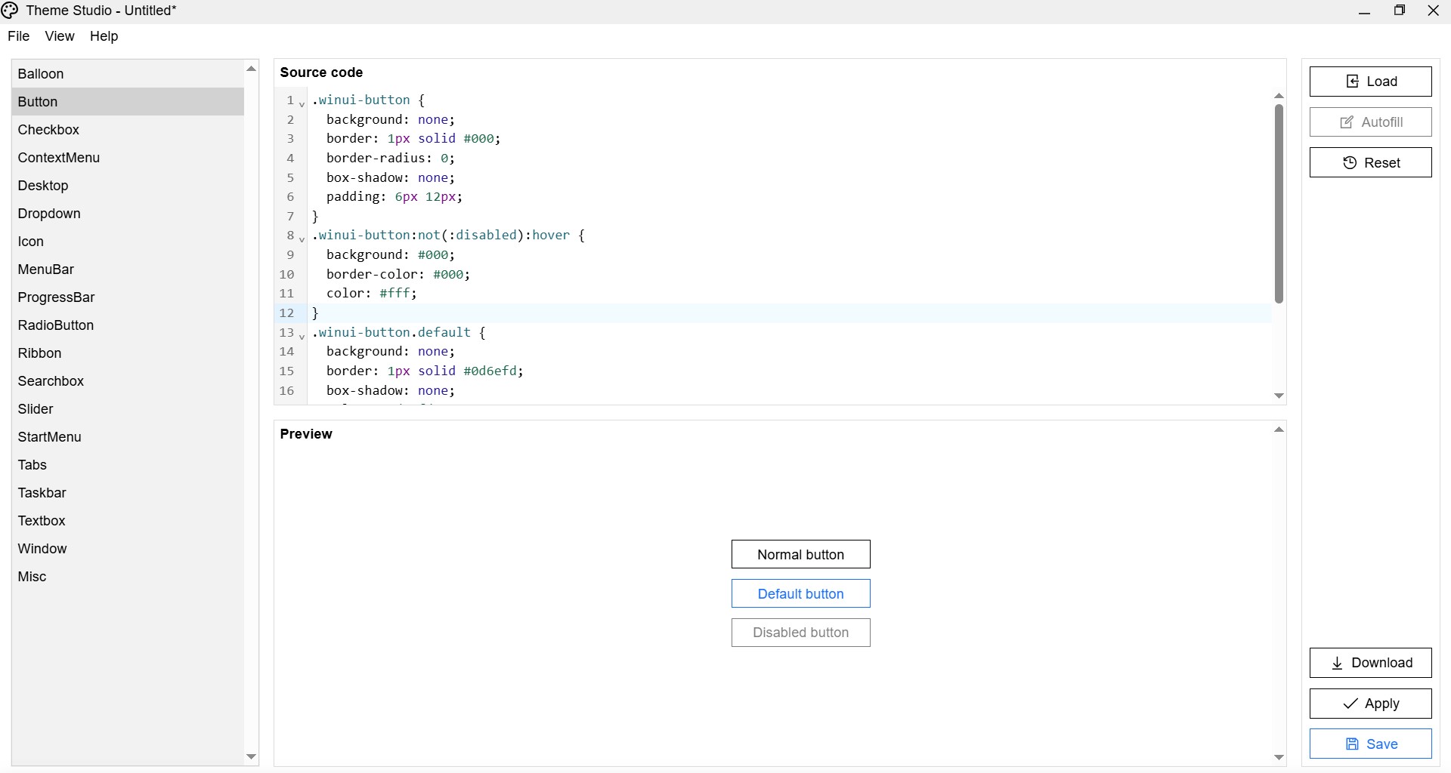Fold the hover rule at line 8

302,239
